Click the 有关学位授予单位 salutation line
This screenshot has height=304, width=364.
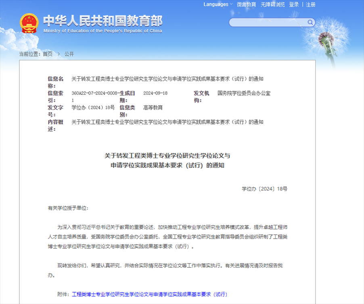point(68,208)
